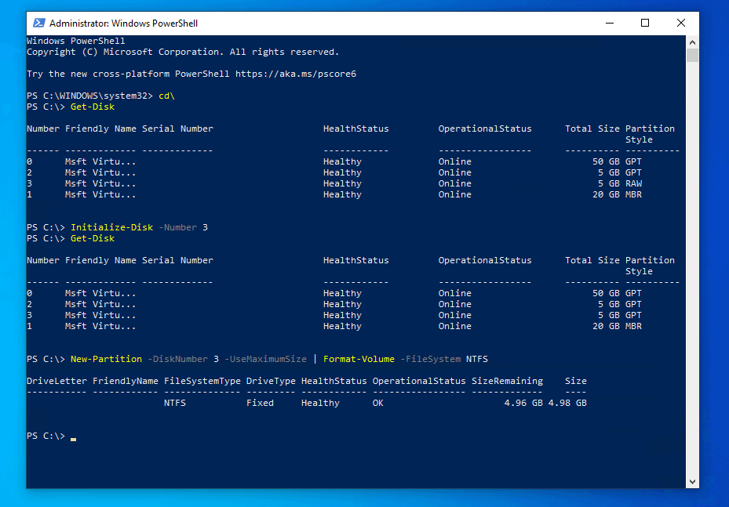Click the scrollbar up arrow
Image resolution: width=729 pixels, height=507 pixels.
coord(692,41)
